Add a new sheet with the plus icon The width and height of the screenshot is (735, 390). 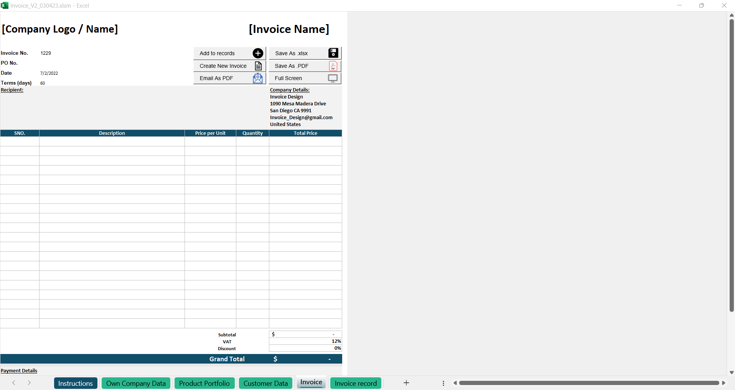click(406, 383)
